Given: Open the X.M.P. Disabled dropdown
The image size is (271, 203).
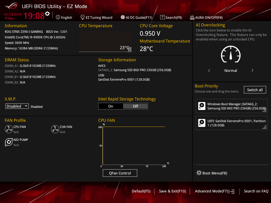Looking at the screenshot, I should (17, 106).
